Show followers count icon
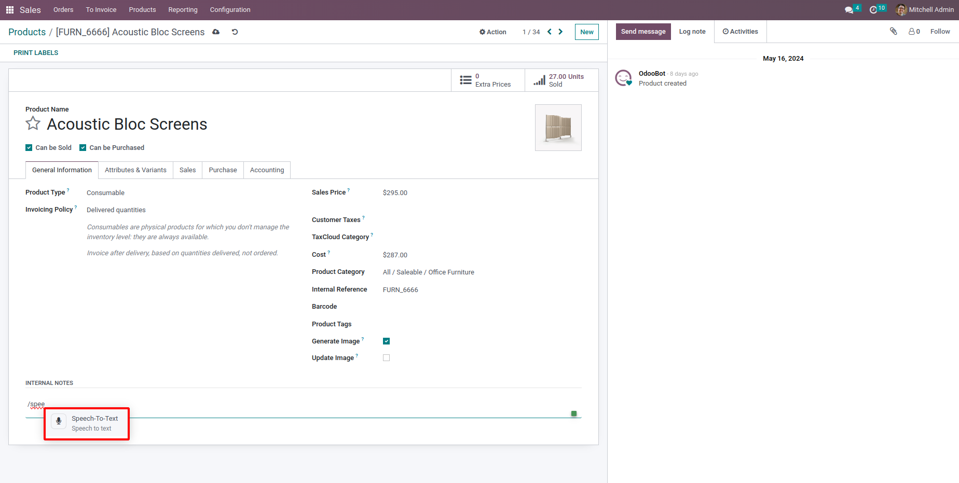The image size is (959, 483). (914, 32)
